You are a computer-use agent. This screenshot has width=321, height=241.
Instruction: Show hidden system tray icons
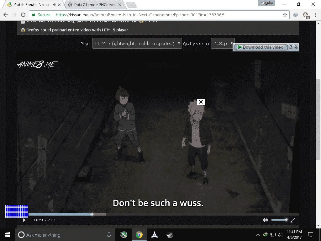coord(258,235)
